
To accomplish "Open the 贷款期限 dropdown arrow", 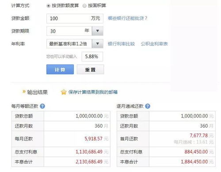I will (x=98, y=31).
